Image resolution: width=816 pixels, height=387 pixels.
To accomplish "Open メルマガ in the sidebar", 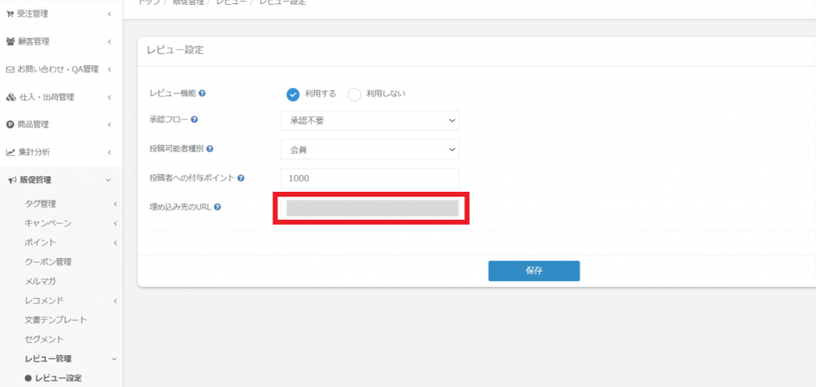I will pos(40,281).
